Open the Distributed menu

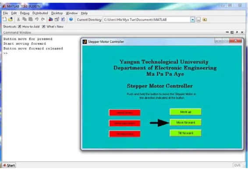pos(40,13)
